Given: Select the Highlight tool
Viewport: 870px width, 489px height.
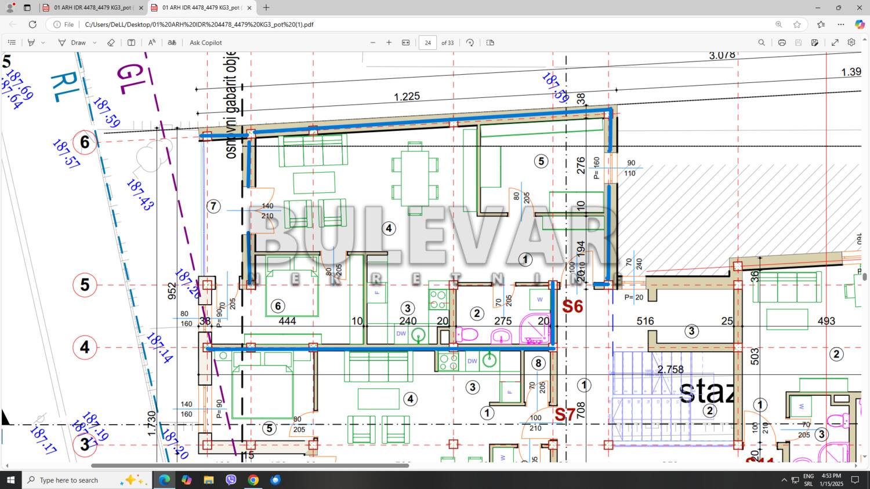Looking at the screenshot, I should 31,42.
